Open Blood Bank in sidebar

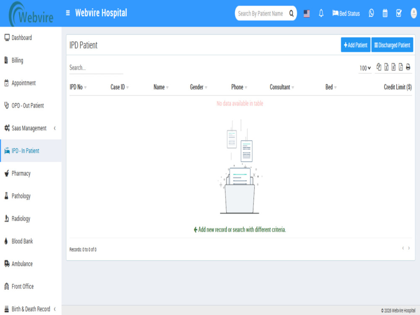coord(31,241)
